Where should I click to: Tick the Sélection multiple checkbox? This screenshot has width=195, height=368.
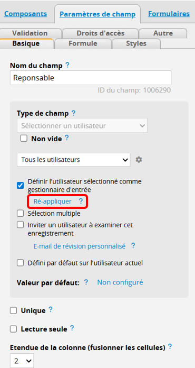pos(21,213)
